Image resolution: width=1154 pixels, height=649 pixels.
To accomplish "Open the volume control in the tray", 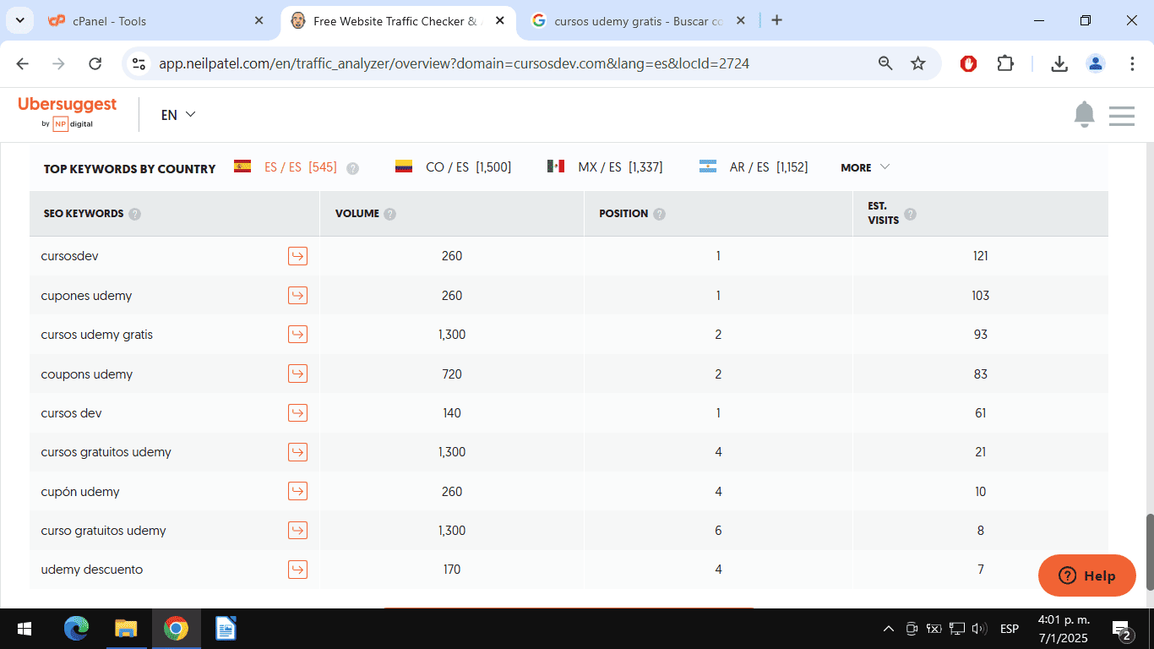I will (x=980, y=629).
